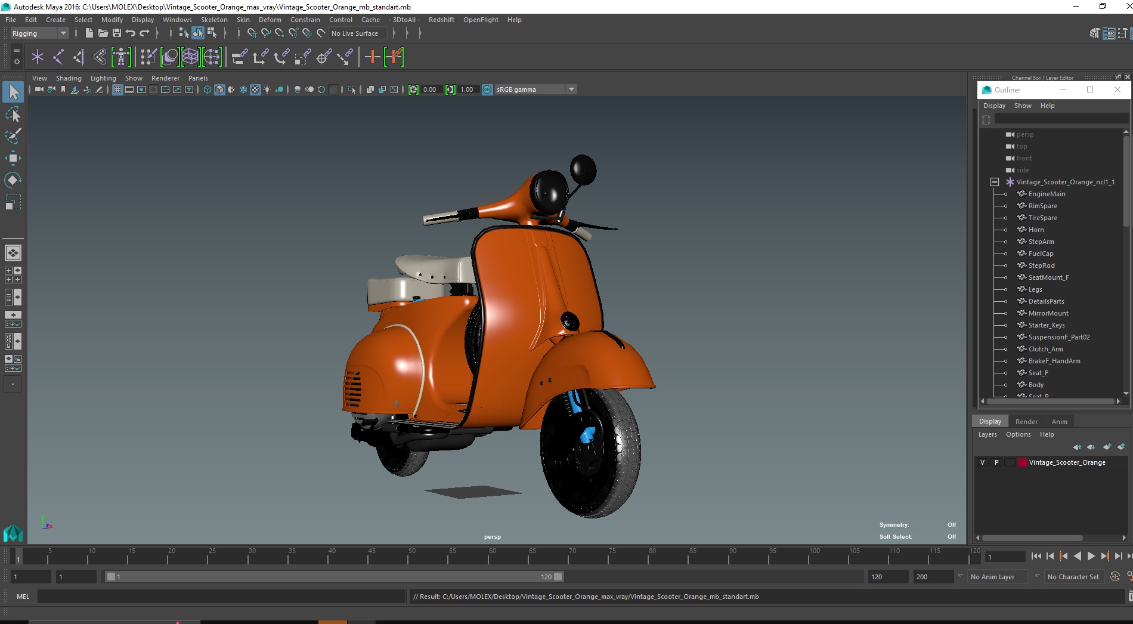Open the Deform menu
This screenshot has width=1133, height=624.
270,20
